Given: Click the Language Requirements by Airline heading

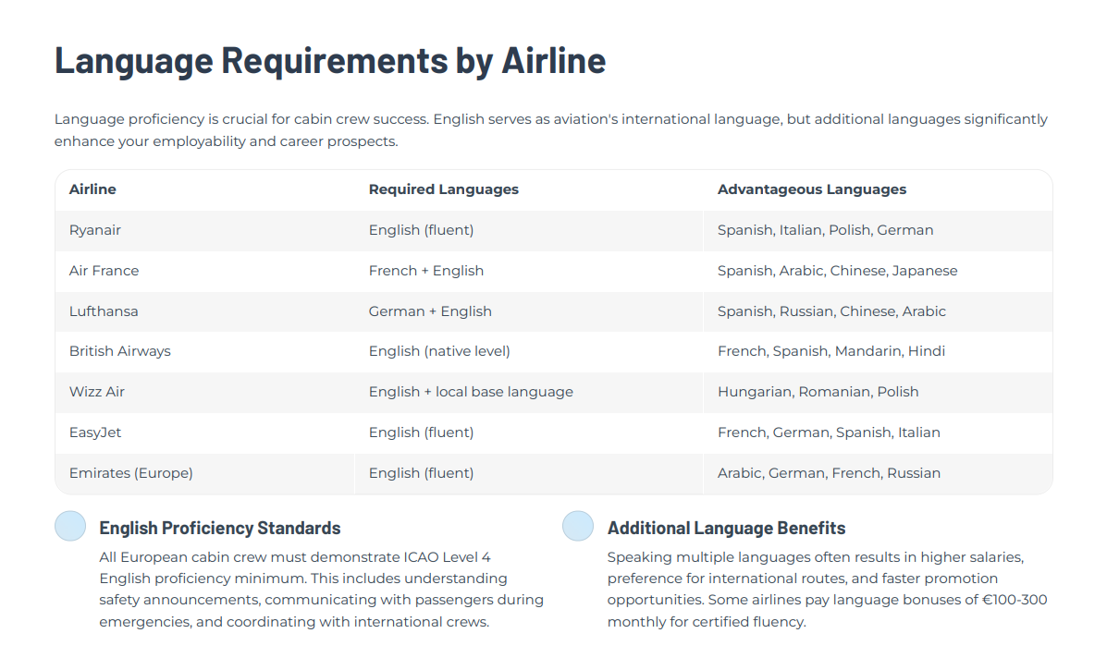Looking at the screenshot, I should [x=330, y=60].
